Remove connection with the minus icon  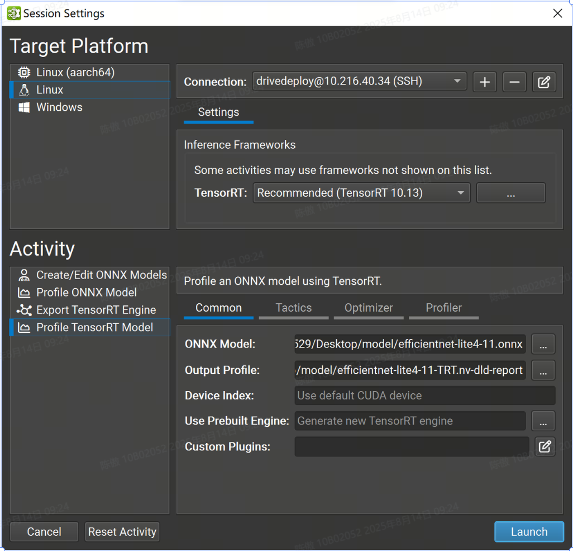(514, 82)
